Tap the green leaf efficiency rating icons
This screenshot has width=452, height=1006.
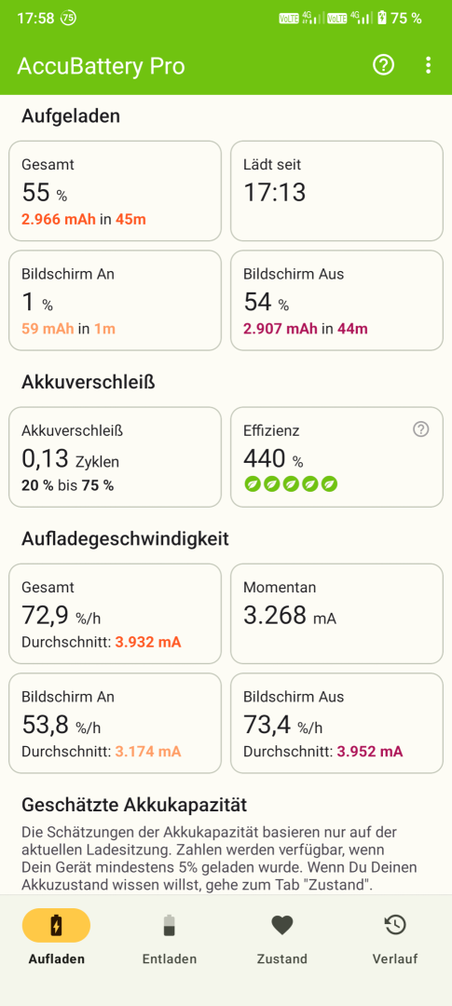pyautogui.click(x=291, y=483)
